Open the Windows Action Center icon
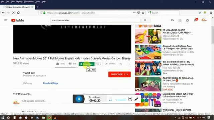This screenshot has width=214, height=120. pos(209,118)
